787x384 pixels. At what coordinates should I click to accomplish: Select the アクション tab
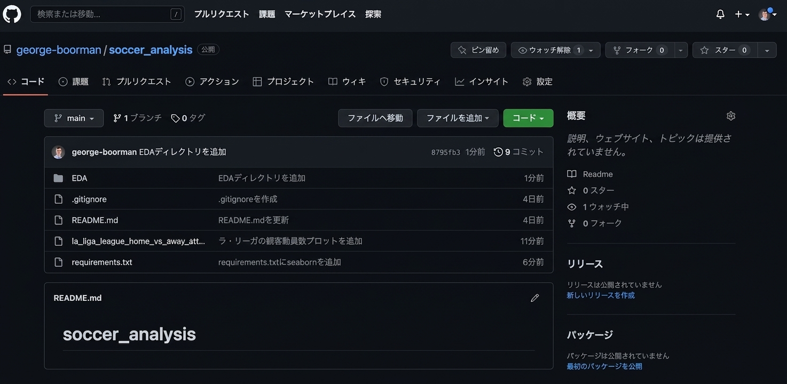click(x=212, y=82)
